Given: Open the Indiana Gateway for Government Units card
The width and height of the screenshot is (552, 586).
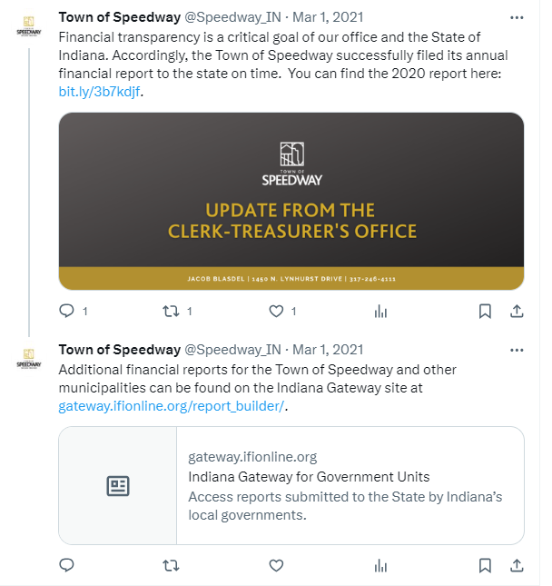Looking at the screenshot, I should pos(291,485).
